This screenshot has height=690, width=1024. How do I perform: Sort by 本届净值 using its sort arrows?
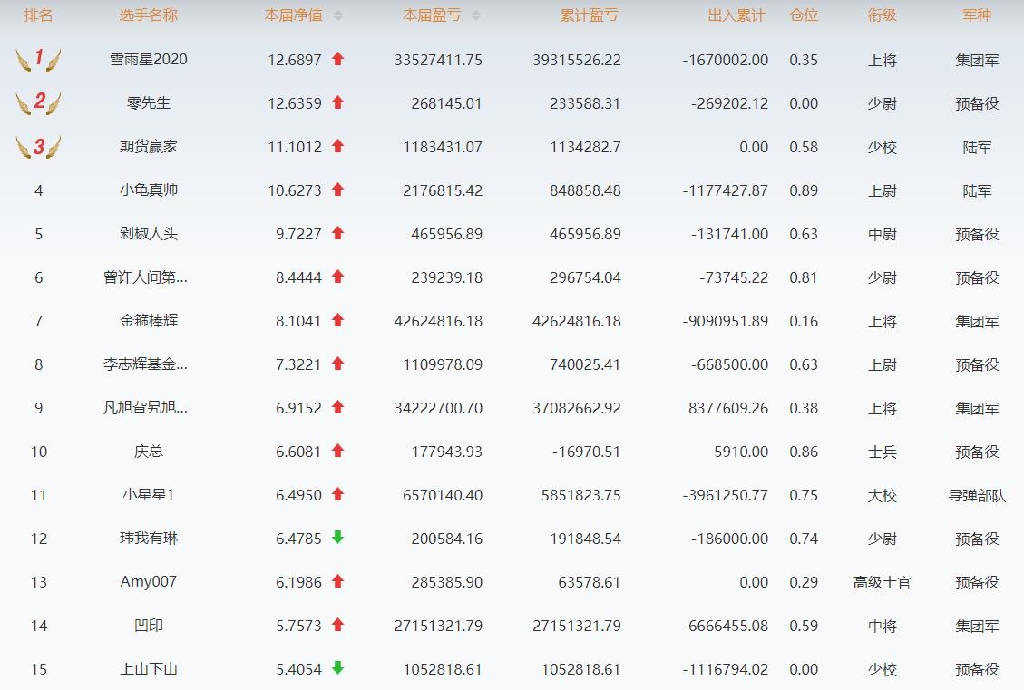[x=338, y=15]
